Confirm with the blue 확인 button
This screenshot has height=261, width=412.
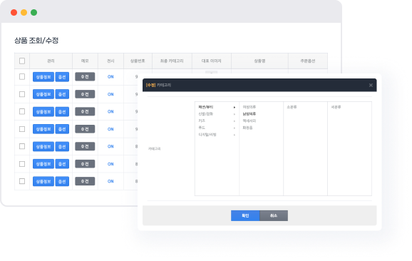(245, 215)
